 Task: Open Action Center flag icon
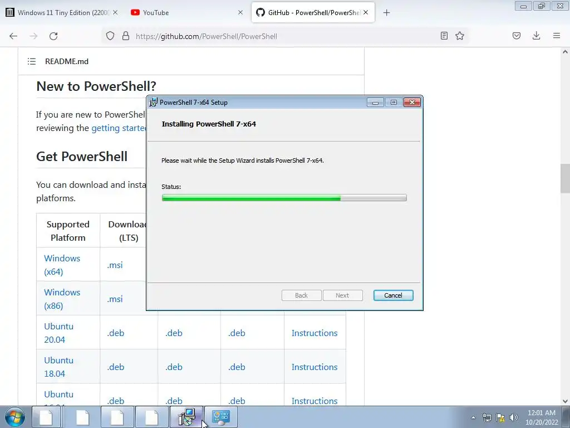(x=500, y=417)
